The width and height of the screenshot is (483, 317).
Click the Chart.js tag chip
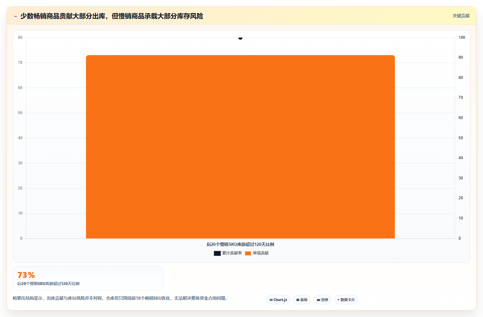[278, 300]
